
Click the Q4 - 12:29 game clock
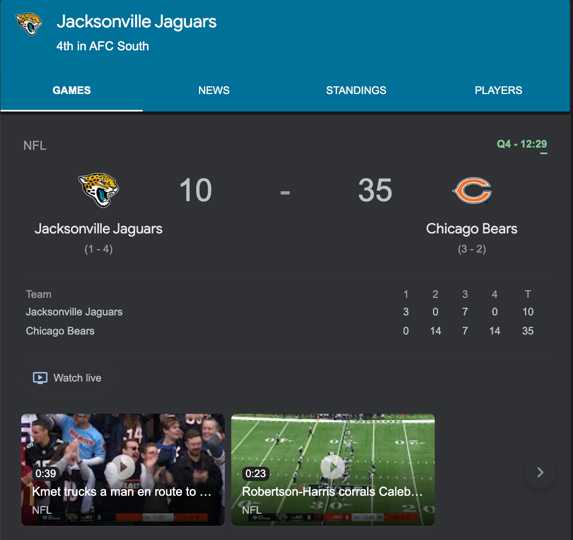(522, 144)
